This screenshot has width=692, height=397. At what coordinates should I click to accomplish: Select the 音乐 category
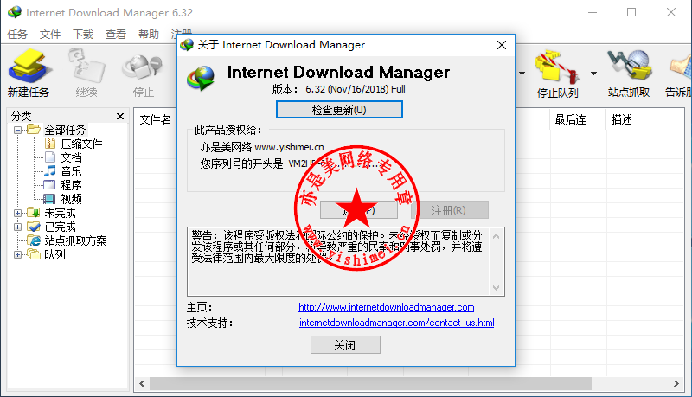(x=71, y=171)
